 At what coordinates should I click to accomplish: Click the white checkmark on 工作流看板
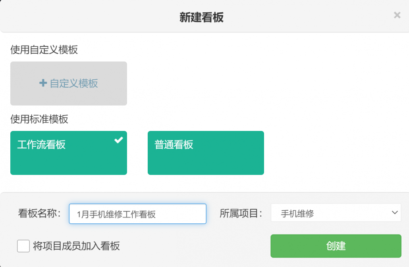pyautogui.click(x=118, y=140)
